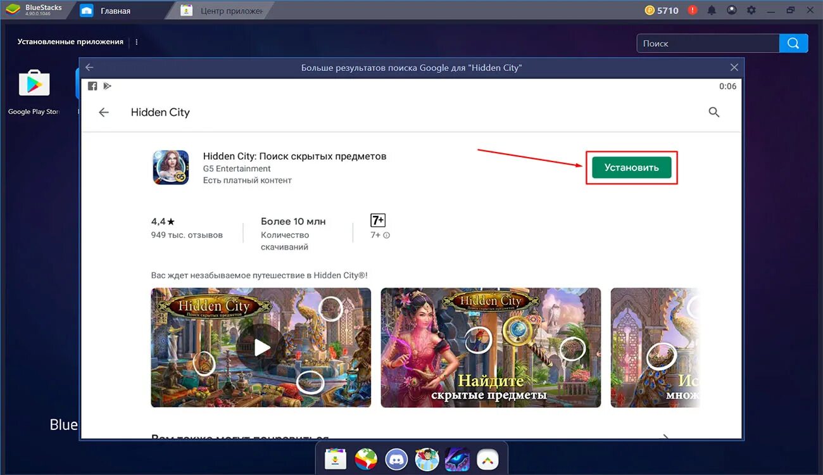Image resolution: width=823 pixels, height=475 pixels.
Task: Install Hidden City with the Установить button
Action: [x=632, y=167]
